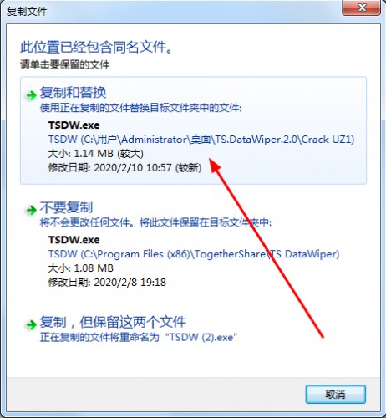
Task: Click 大小: 1.08 MB line
Action: pyautogui.click(x=81, y=268)
